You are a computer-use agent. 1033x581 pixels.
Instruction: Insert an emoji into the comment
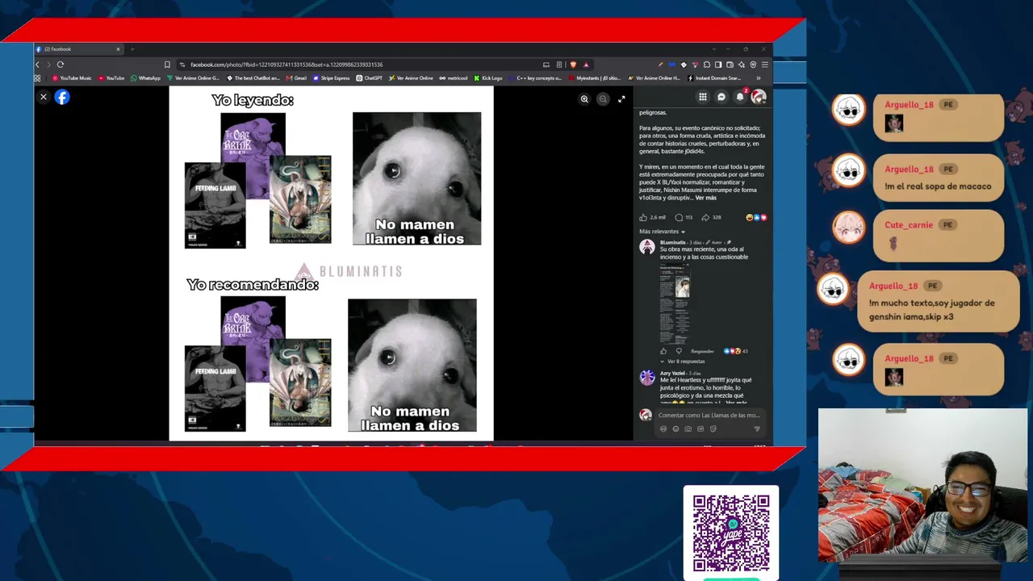pyautogui.click(x=675, y=429)
